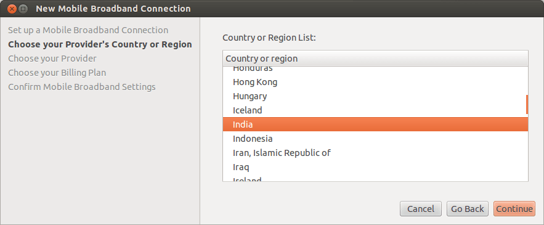Select the partially visible Honduras row
The image size is (544, 225).
[x=375, y=69]
